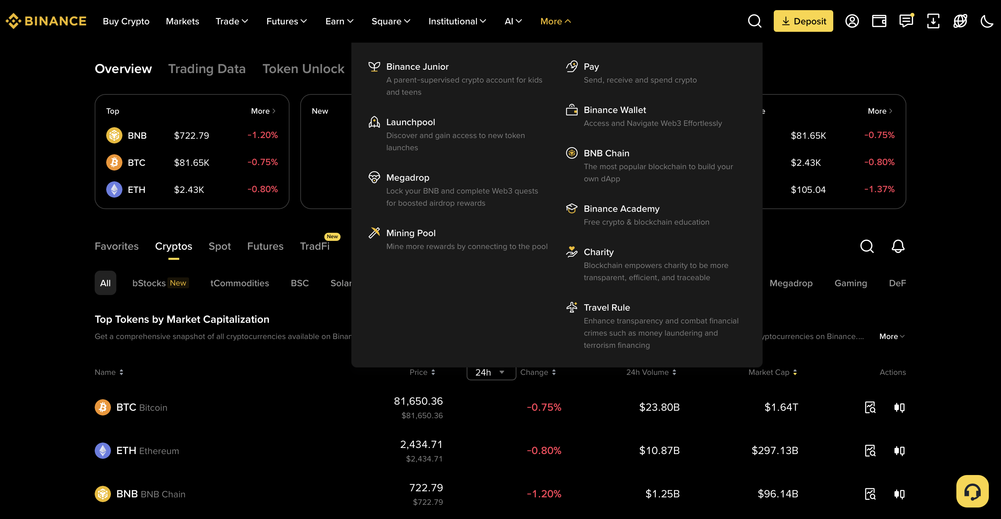Open the 24h period dropdown
1001x519 pixels.
(491, 372)
